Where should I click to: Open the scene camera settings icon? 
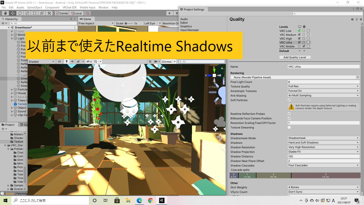click(x=156, y=61)
